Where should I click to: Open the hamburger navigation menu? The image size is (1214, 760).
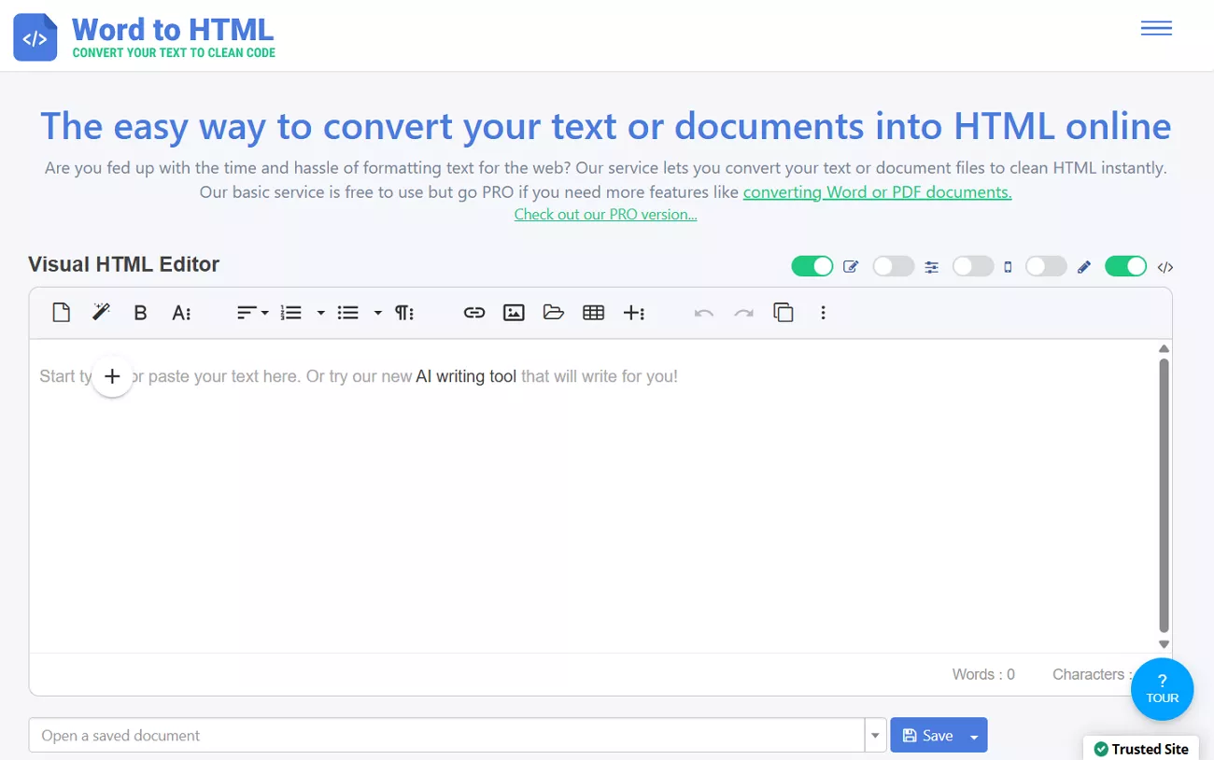pyautogui.click(x=1156, y=28)
